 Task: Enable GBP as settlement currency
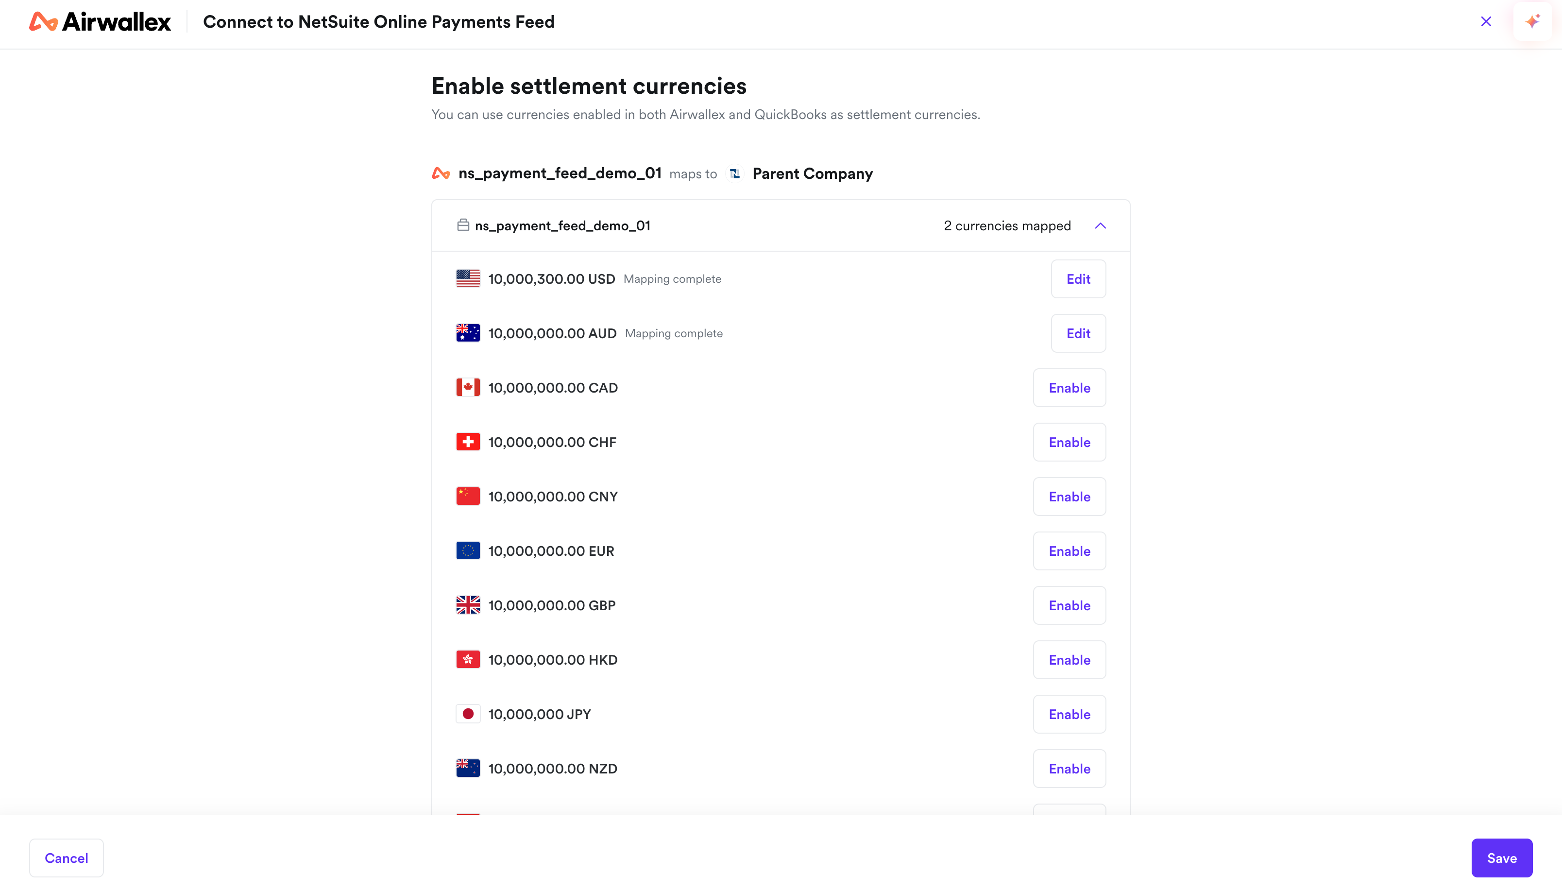[1069, 605]
